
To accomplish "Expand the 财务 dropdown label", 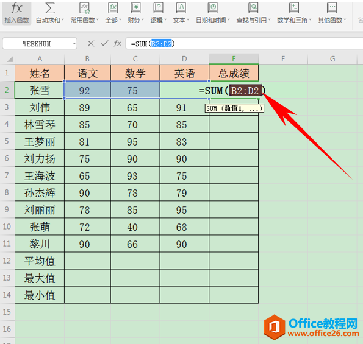I will coord(135,20).
